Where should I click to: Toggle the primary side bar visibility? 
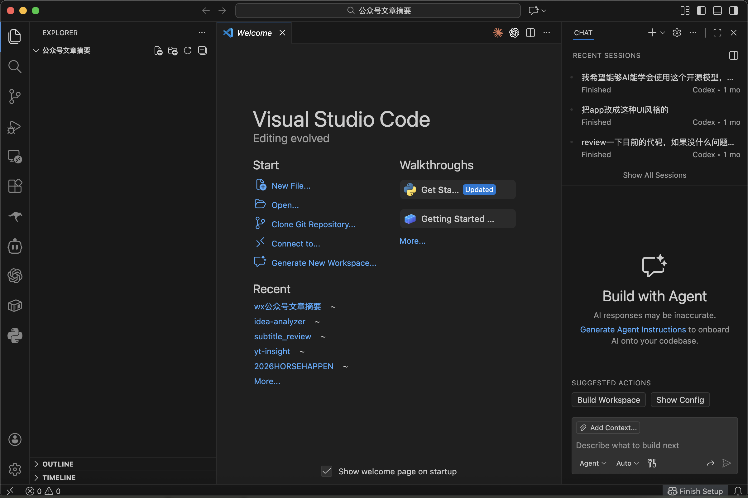tap(701, 11)
